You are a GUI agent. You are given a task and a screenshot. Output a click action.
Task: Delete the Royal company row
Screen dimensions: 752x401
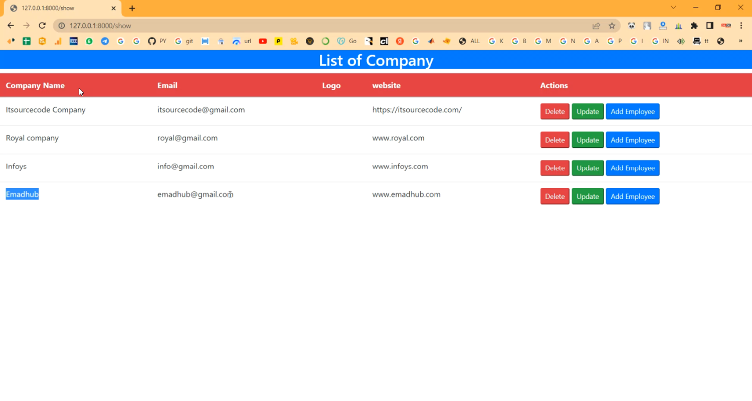click(x=554, y=140)
